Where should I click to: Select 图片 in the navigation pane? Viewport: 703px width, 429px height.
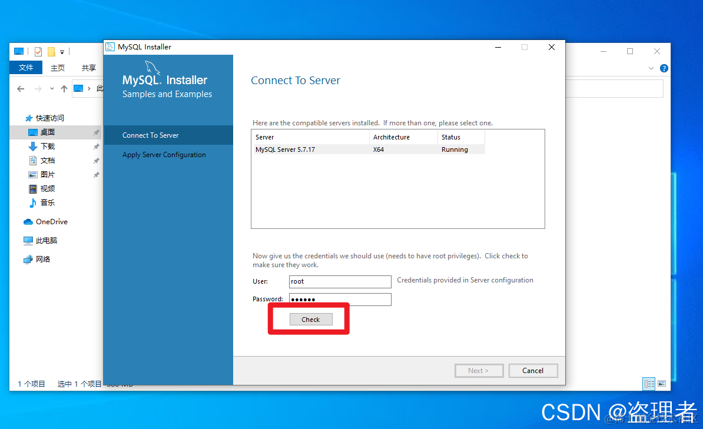coord(48,174)
